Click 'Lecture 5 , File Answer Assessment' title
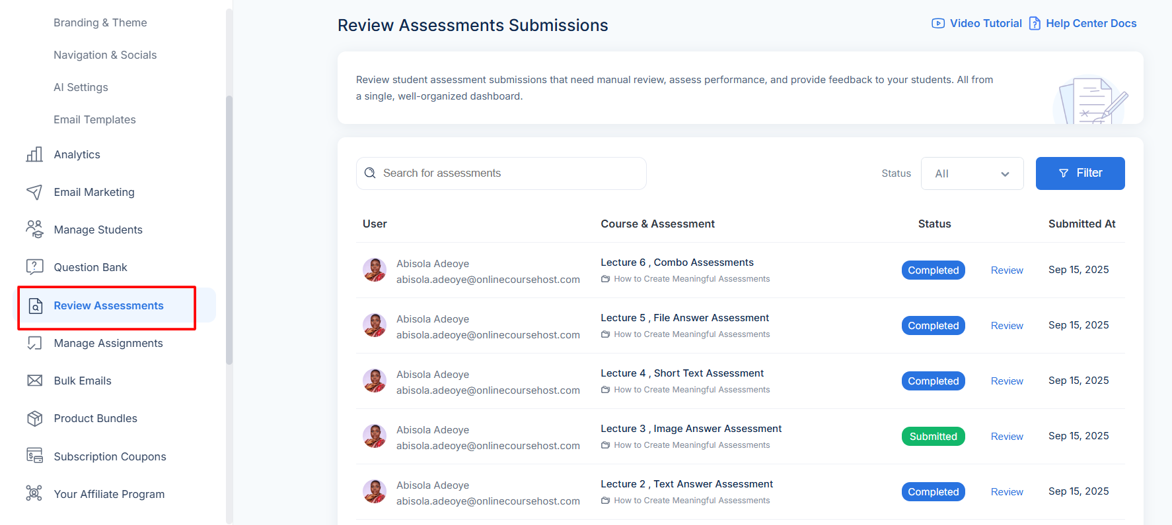Viewport: 1172px width, 525px height. tap(684, 318)
